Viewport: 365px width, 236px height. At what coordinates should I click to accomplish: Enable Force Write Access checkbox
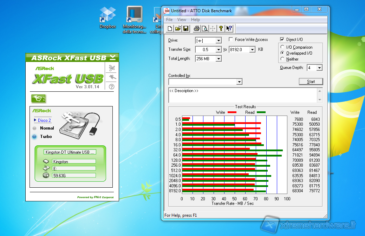click(x=231, y=40)
